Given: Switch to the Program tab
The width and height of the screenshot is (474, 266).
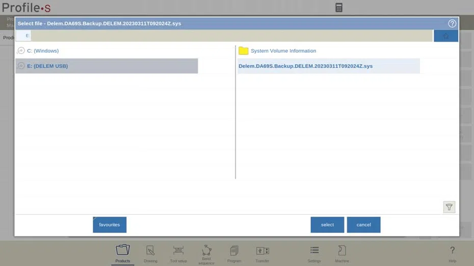Looking at the screenshot, I should click(234, 254).
